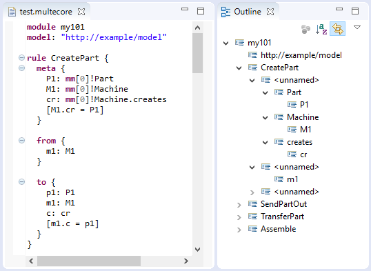Expand the Assemble outline node
Screen dimensions: 371x271
click(239, 230)
